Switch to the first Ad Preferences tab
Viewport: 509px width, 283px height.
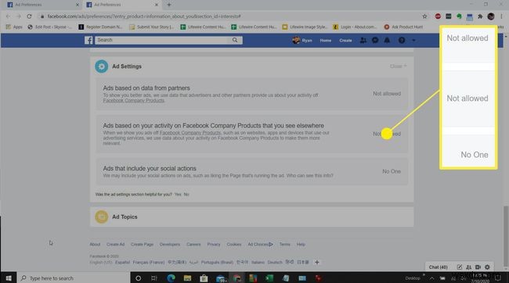42,5
